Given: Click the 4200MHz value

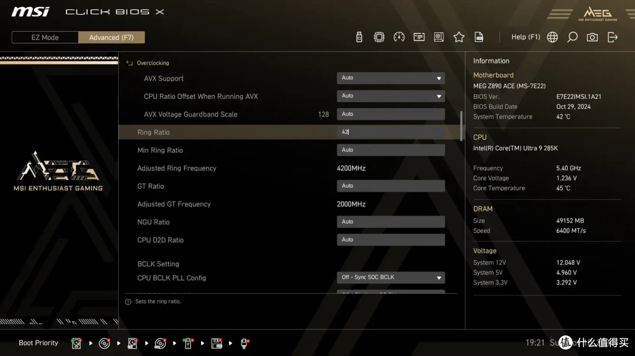Looking at the screenshot, I should coord(351,168).
